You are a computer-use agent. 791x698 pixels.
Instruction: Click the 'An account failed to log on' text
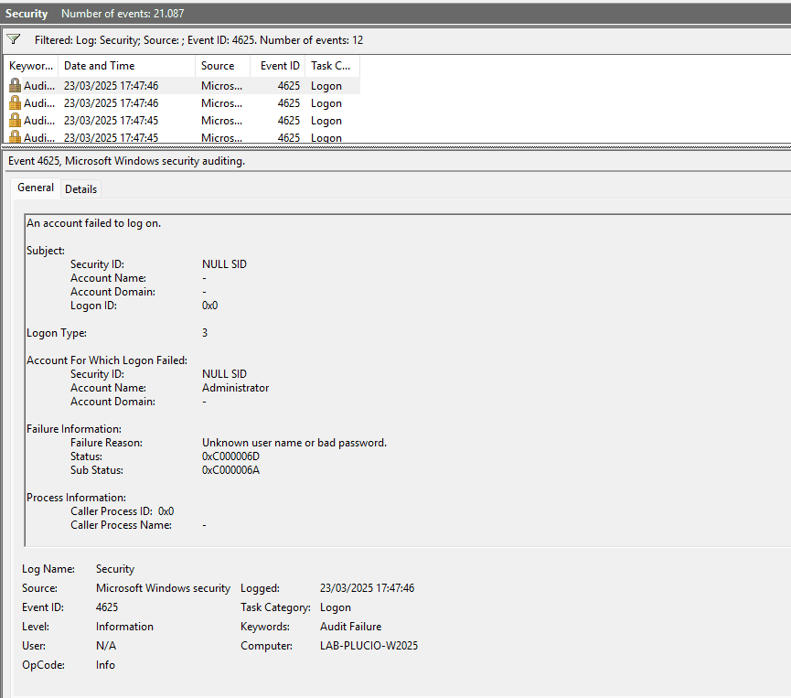(94, 223)
